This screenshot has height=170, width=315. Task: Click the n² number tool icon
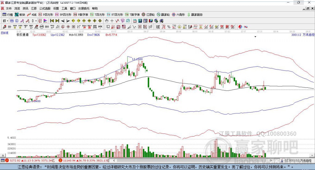tap(52, 27)
